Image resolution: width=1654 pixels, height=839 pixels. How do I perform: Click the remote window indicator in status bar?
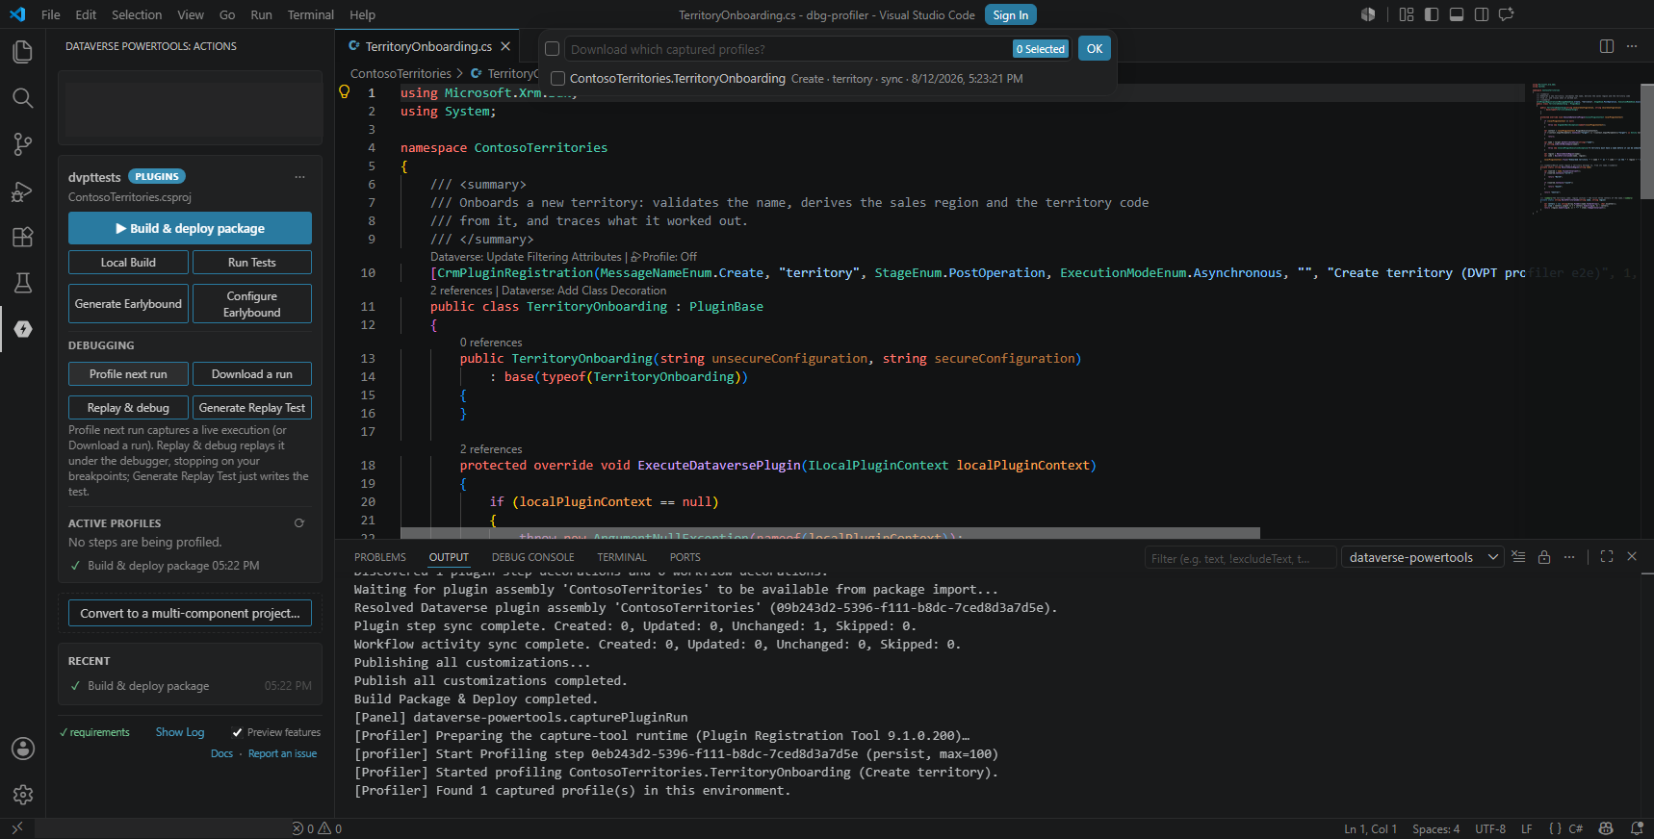pyautogui.click(x=16, y=828)
